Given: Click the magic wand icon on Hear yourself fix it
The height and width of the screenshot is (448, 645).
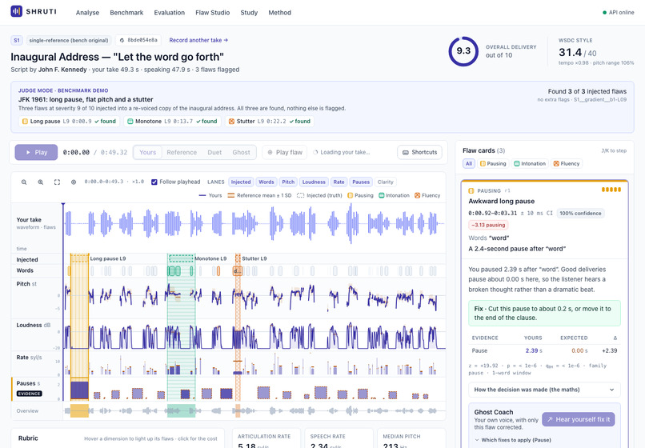Looking at the screenshot, I should click(x=550, y=419).
